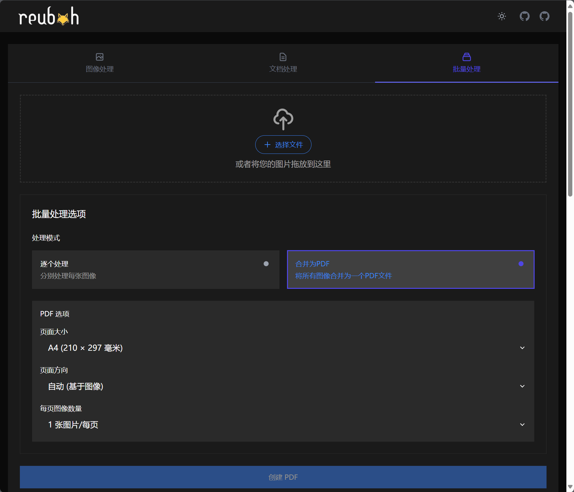Click chevron arrow of 自动 (基于图像)

tap(522, 386)
